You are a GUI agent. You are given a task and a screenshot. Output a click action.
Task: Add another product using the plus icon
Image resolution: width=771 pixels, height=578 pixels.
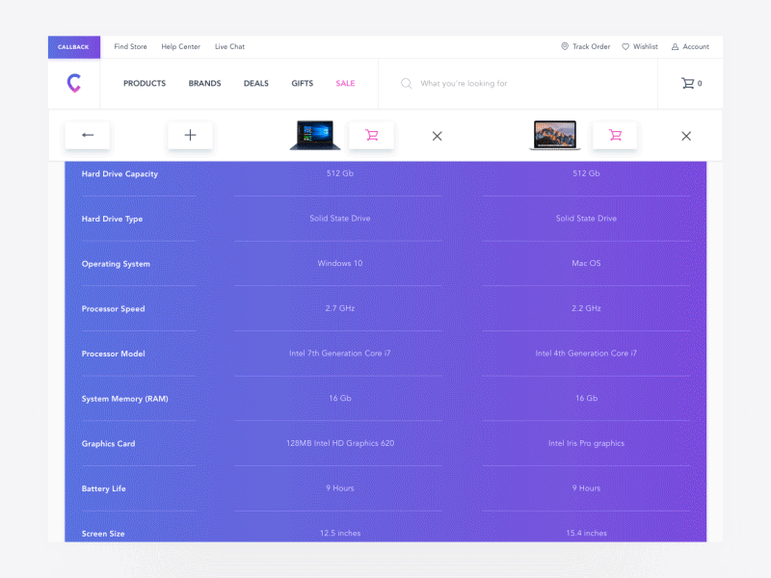(190, 136)
